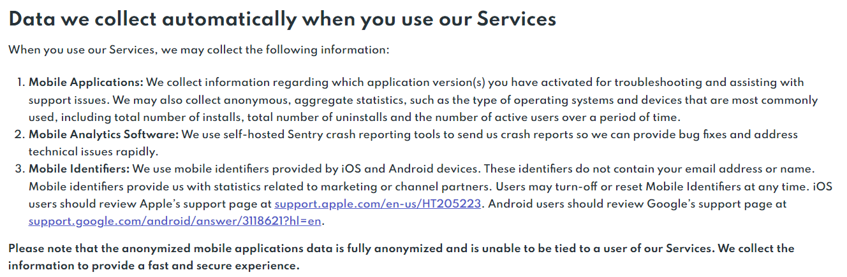Click the 'When you use our Services' intro sentence
Viewport: 847px width, 277px height.
pyautogui.click(x=198, y=50)
